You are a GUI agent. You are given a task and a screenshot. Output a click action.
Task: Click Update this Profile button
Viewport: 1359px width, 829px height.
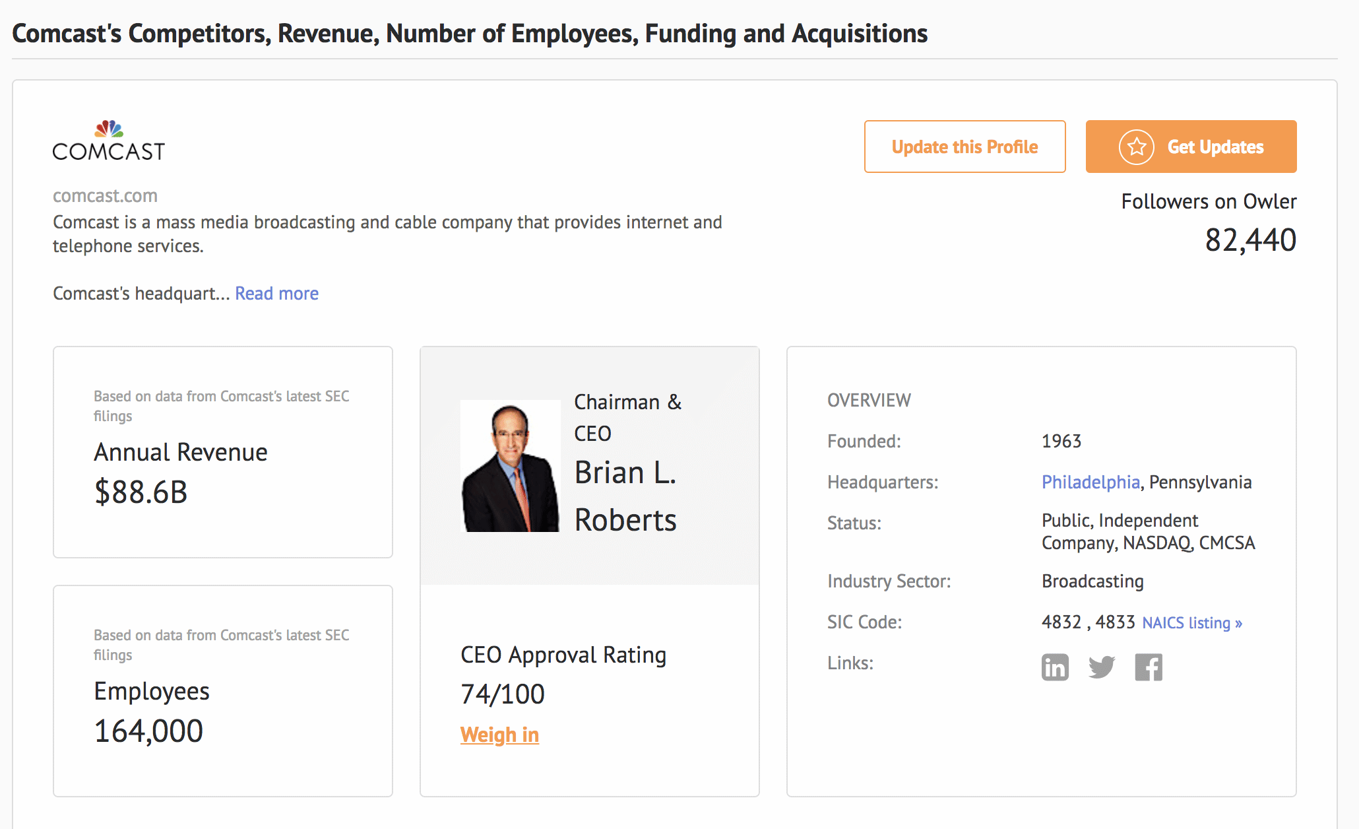(x=964, y=147)
